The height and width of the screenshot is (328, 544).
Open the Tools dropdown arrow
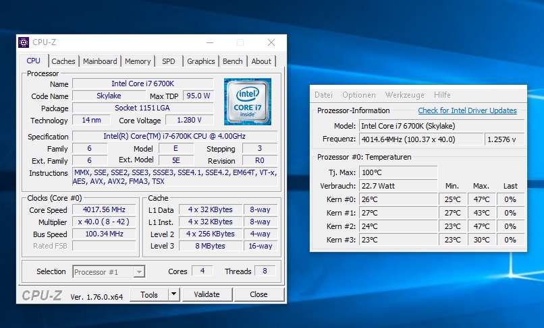174,294
